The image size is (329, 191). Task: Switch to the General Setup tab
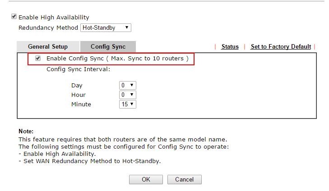48,46
